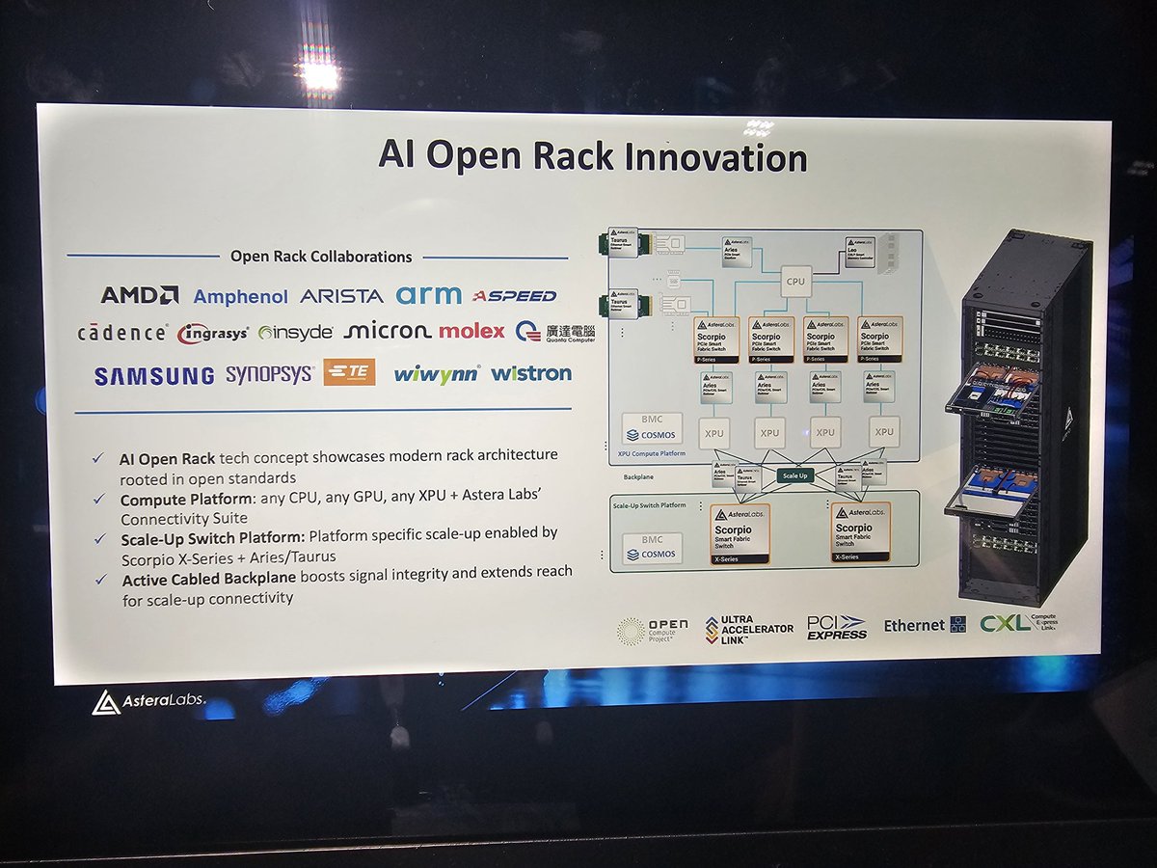Select the SAMSUNG logo

[x=154, y=376]
